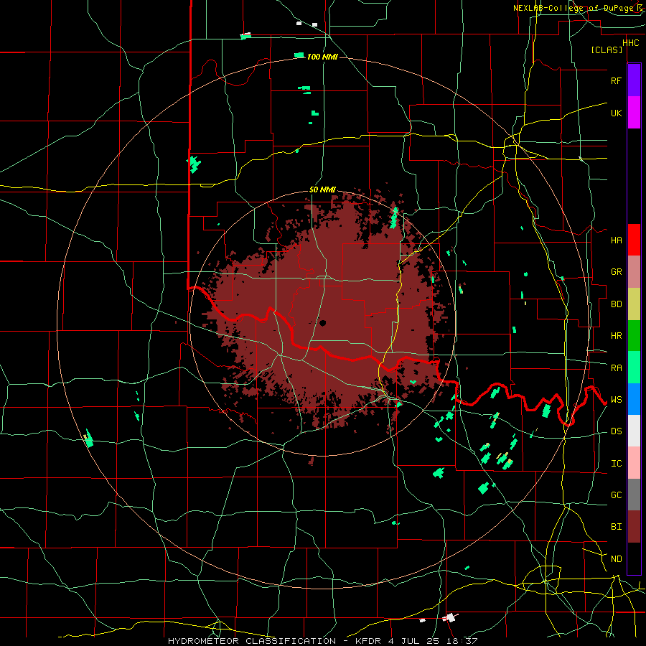Click the 'HYDROMETEOR CLASSIFICATION' title text

coord(252,641)
